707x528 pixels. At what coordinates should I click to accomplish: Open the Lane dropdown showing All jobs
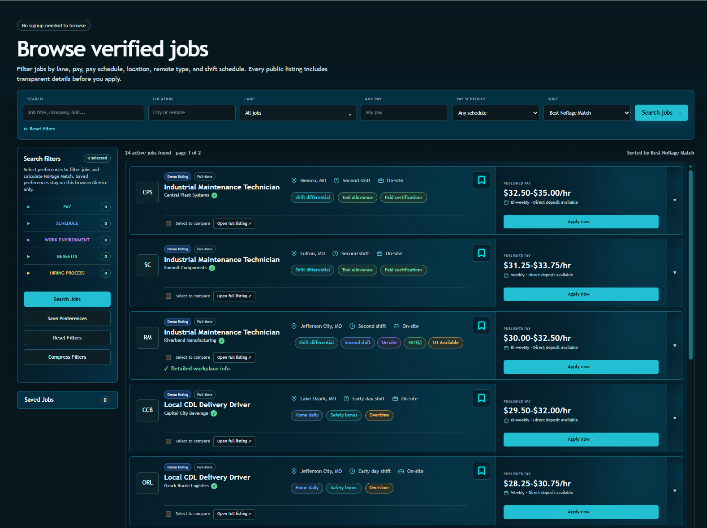pos(298,113)
